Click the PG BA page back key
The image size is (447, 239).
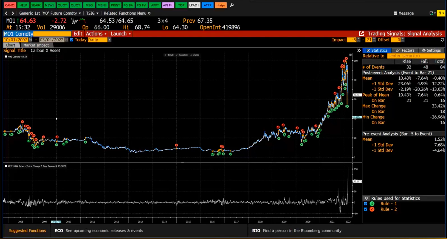click(x=128, y=5)
